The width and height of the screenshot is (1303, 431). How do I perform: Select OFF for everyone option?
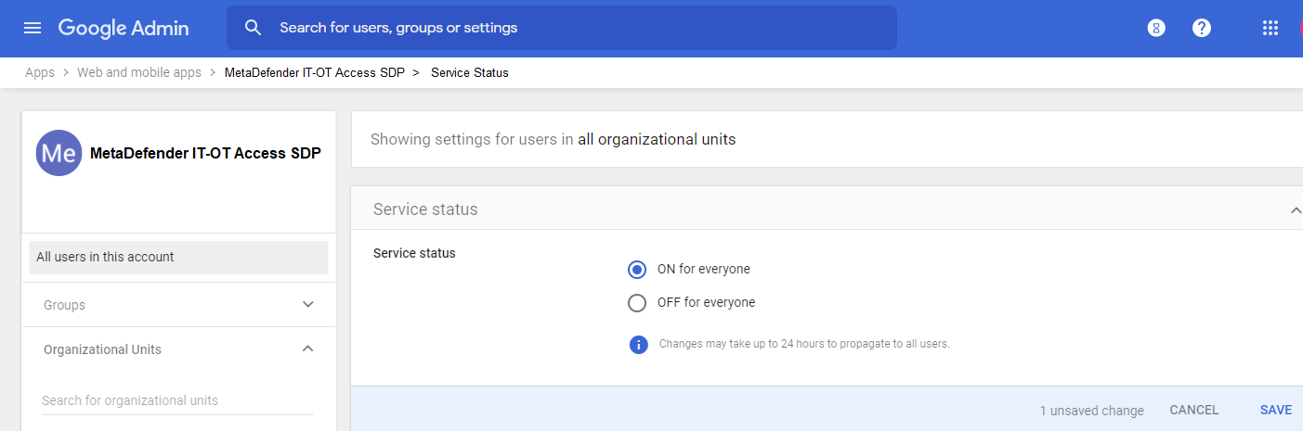coord(637,303)
